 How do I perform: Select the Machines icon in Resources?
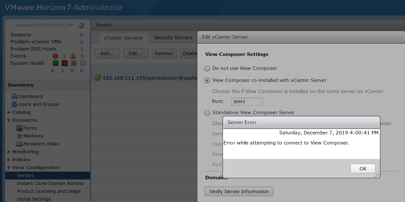(x=19, y=136)
